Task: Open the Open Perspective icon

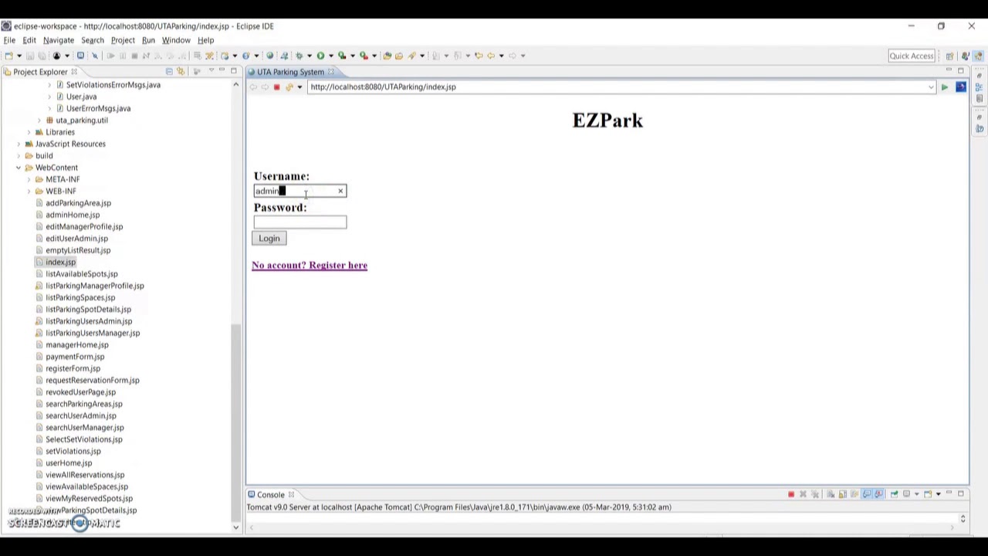Action: pos(950,56)
